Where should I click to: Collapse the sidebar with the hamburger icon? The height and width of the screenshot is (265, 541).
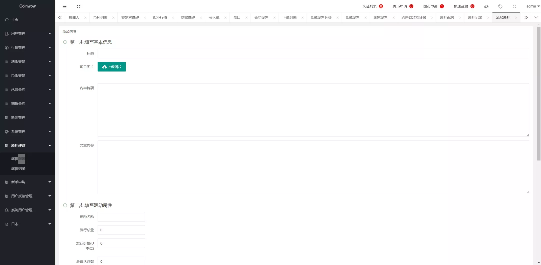click(65, 6)
